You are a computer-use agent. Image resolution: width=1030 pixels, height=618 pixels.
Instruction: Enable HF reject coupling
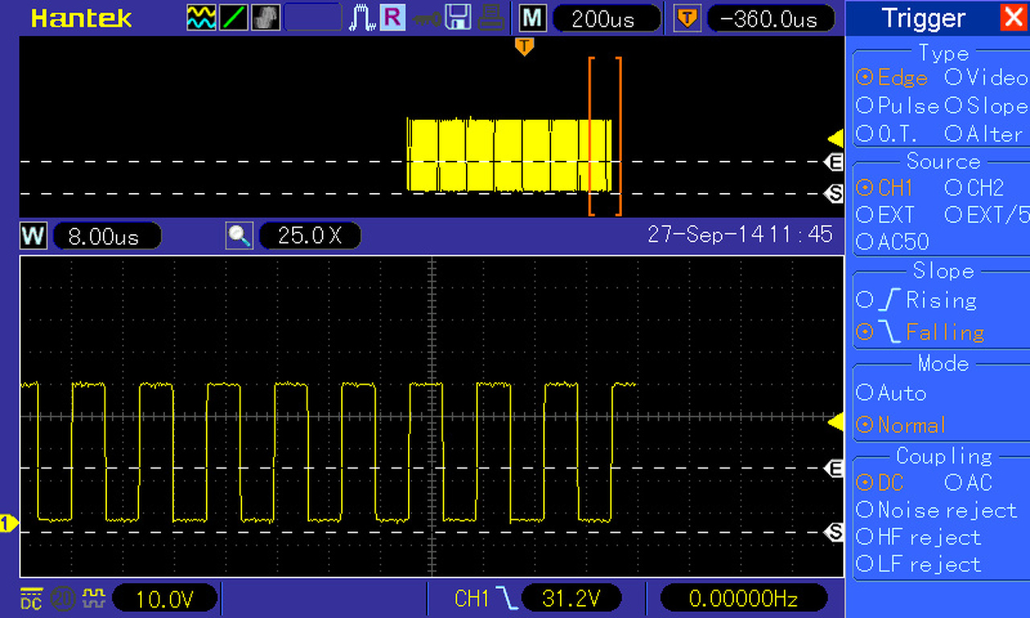tap(918, 538)
